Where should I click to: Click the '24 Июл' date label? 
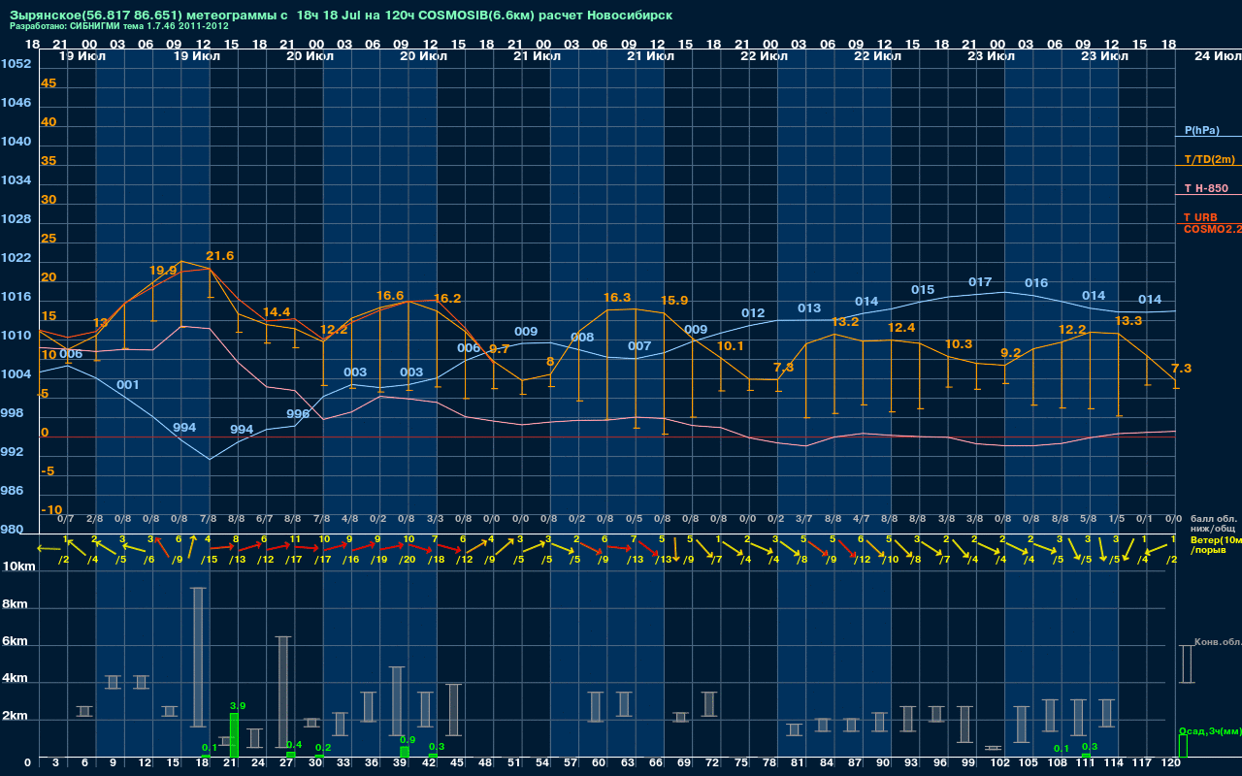(1216, 56)
